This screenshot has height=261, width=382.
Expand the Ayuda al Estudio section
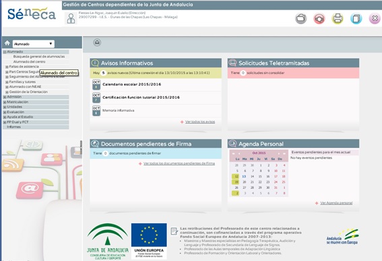5,117
